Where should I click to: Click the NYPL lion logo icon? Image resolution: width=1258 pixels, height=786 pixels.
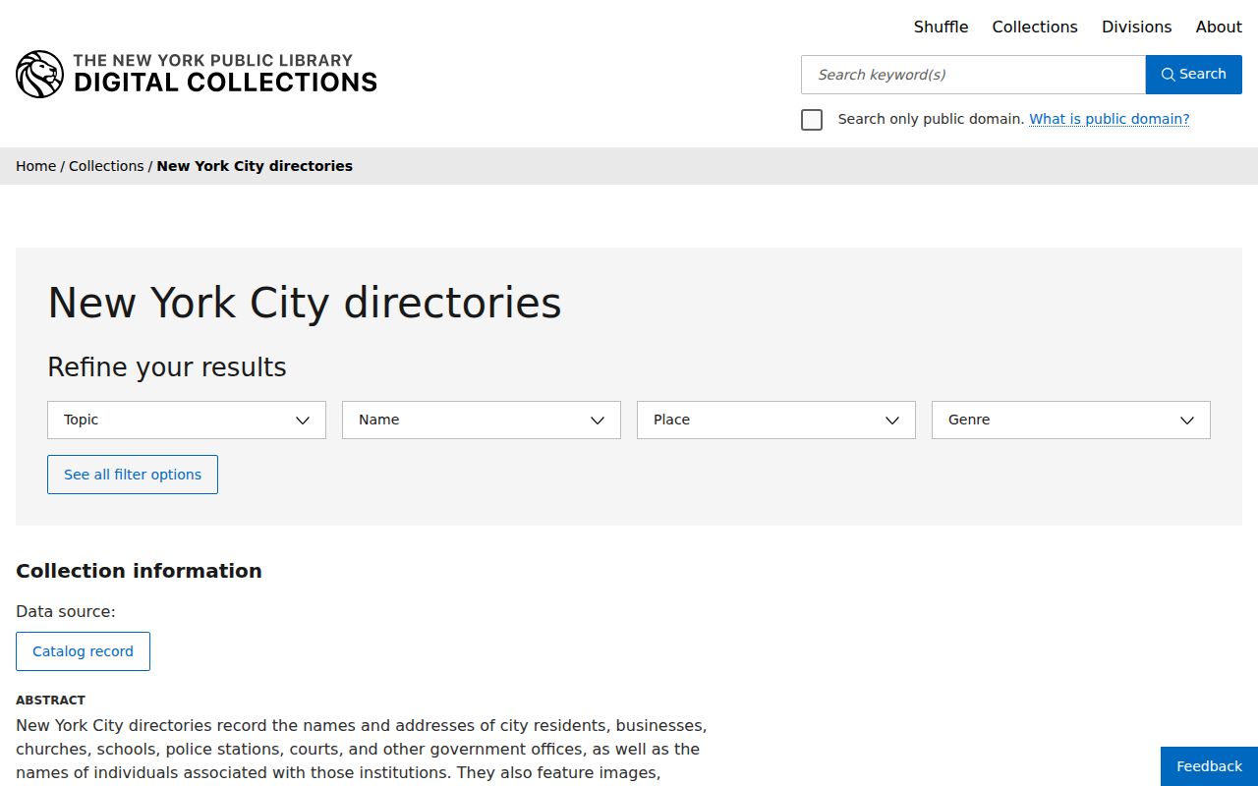point(39,75)
